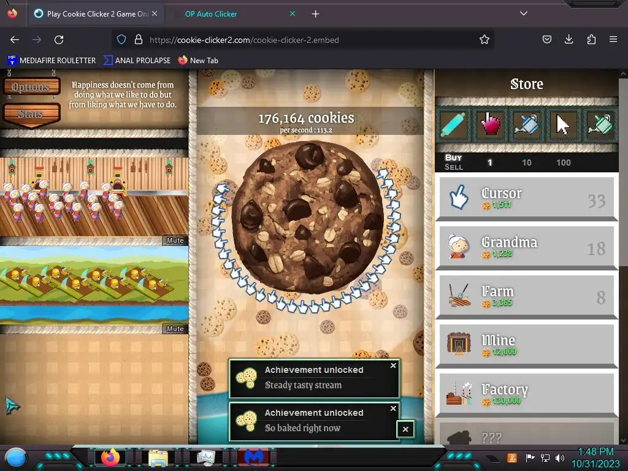Image resolution: width=628 pixels, height=471 pixels.
Task: Click the orange tray notification icon
Action: (512, 458)
